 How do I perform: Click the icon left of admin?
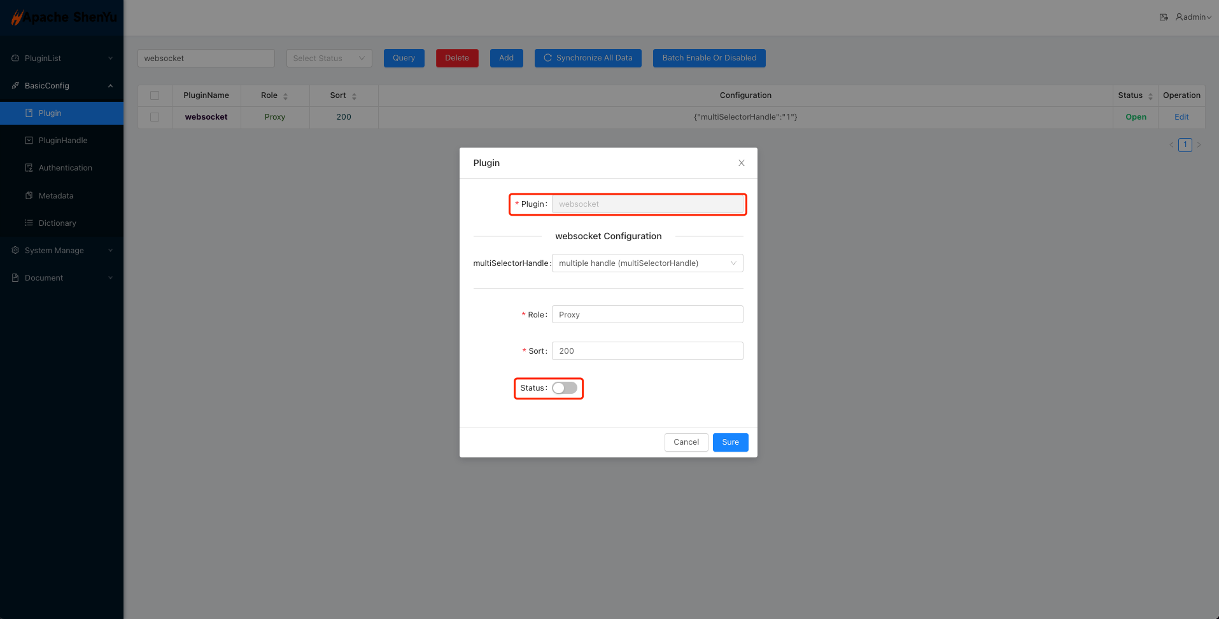click(1164, 17)
